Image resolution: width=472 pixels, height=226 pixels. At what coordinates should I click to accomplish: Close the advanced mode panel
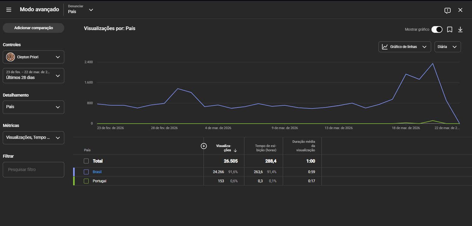(x=460, y=10)
